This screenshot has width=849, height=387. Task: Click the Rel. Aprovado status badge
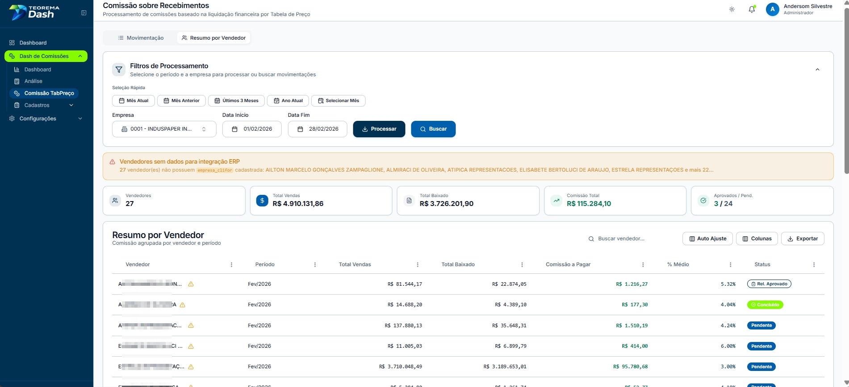pyautogui.click(x=769, y=284)
